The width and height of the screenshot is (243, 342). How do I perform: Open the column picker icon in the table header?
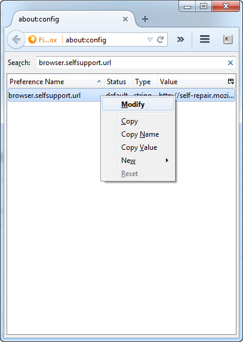[x=231, y=82]
